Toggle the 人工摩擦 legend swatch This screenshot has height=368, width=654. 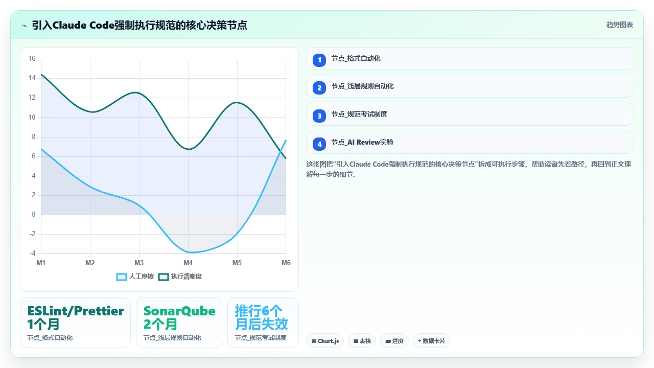tap(122, 277)
